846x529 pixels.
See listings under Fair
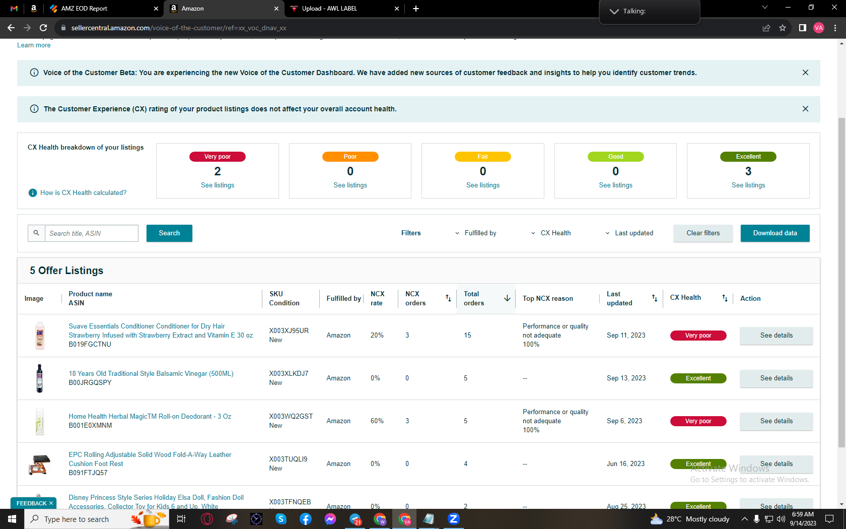[483, 185]
